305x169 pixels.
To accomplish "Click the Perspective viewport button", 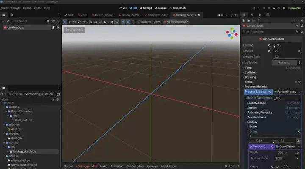I will pyautogui.click(x=74, y=30).
